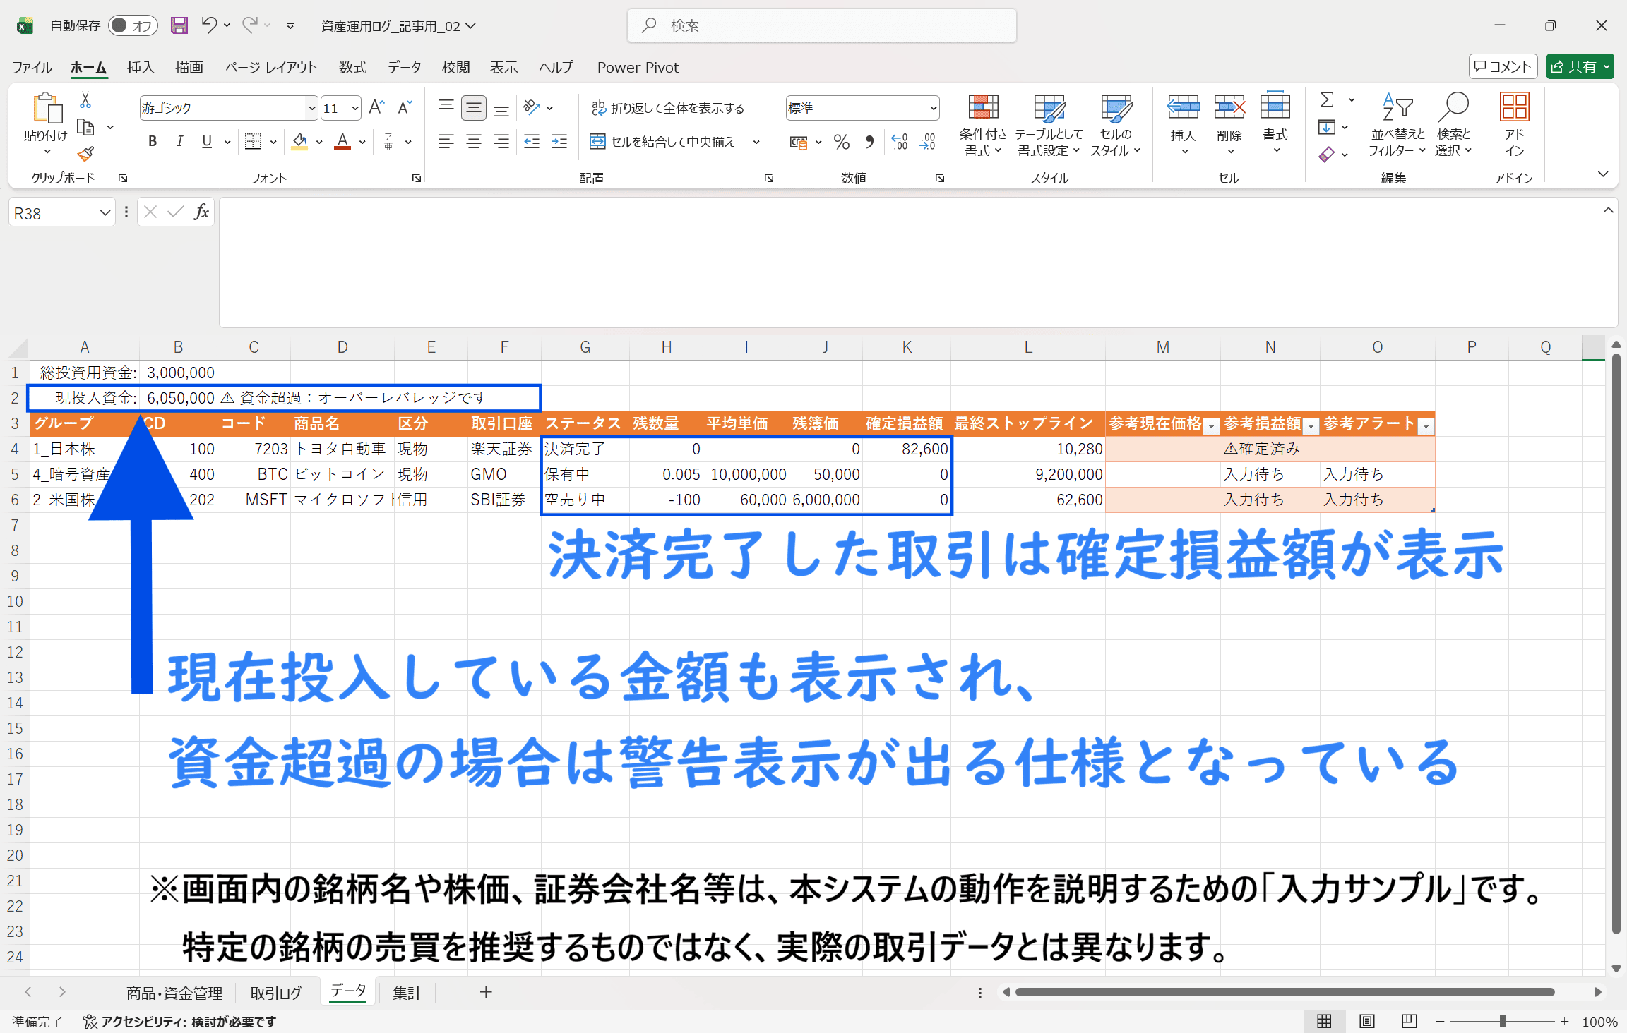
Task: Toggle Wrap Text to show all
Action: pos(667,108)
